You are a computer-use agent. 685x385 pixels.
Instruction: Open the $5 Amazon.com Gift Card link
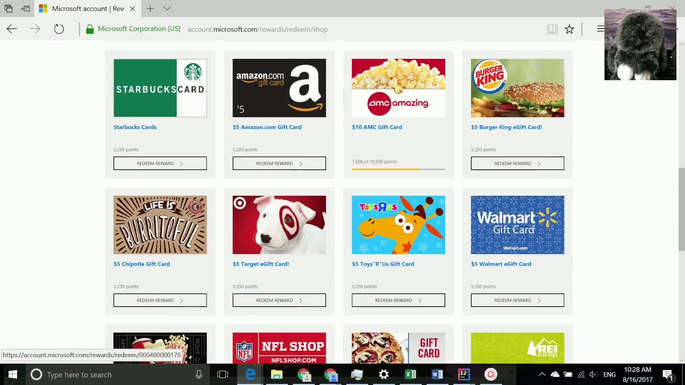point(267,127)
